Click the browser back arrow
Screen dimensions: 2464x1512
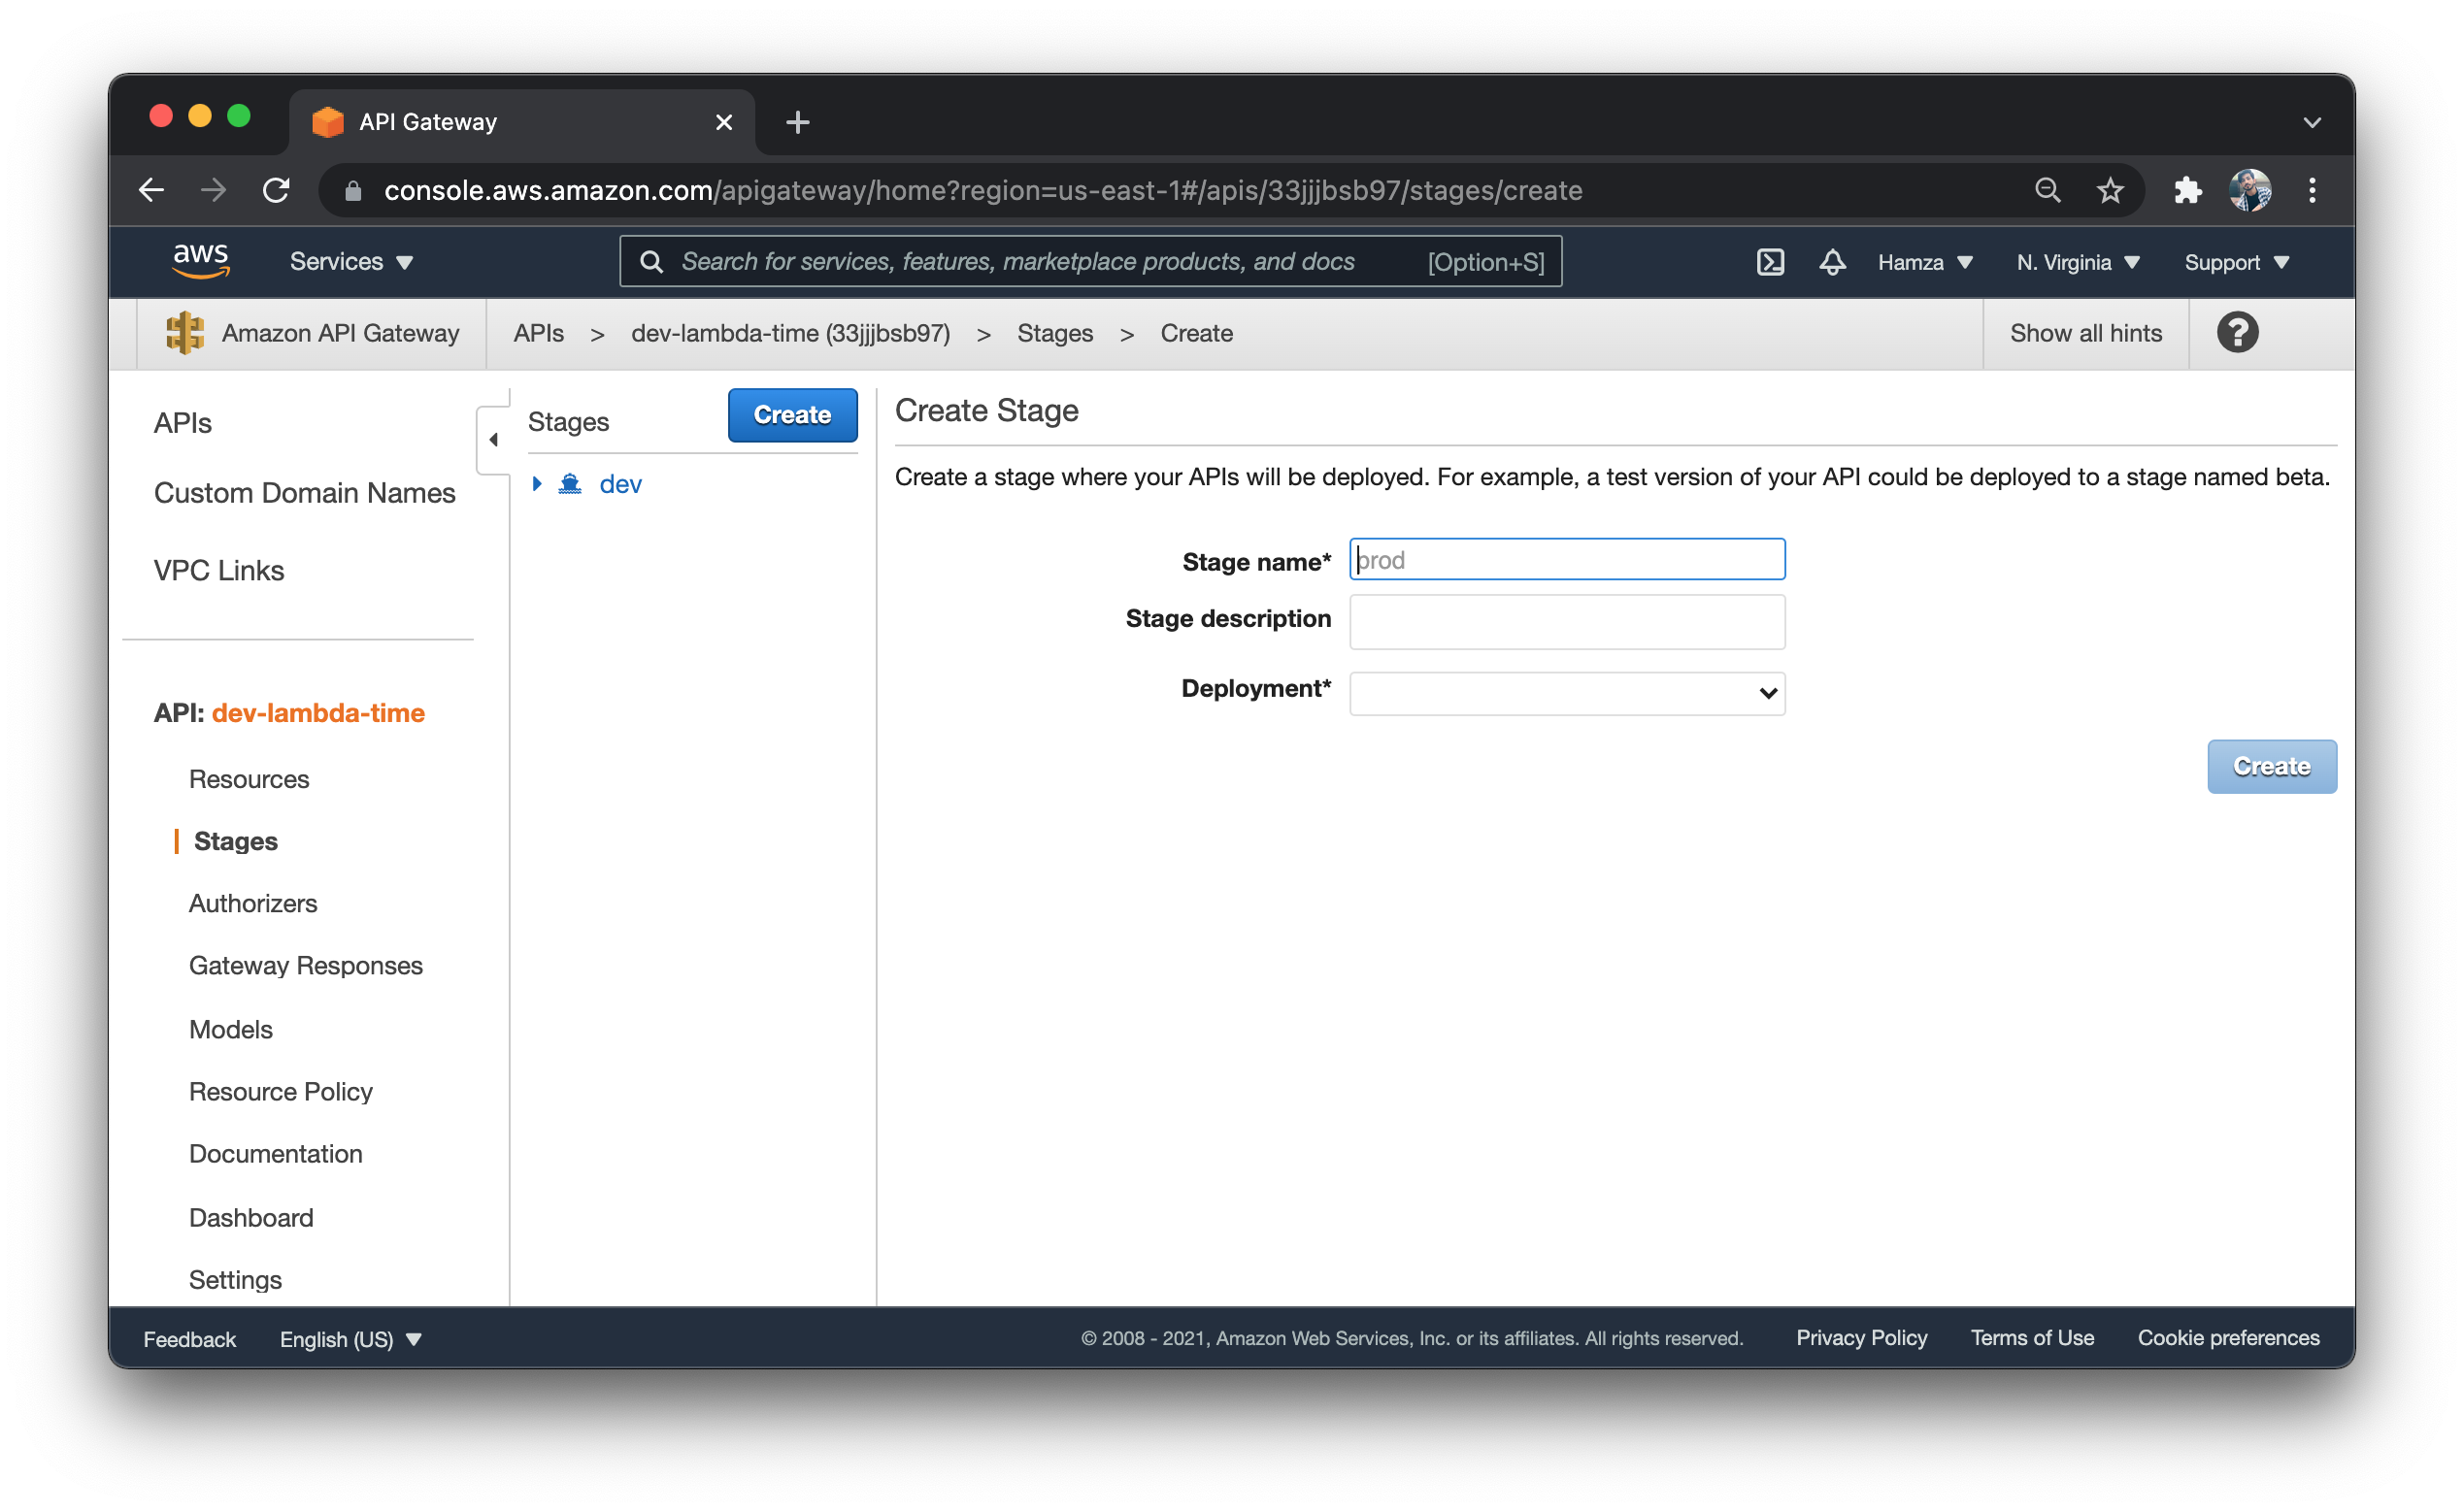tap(151, 190)
